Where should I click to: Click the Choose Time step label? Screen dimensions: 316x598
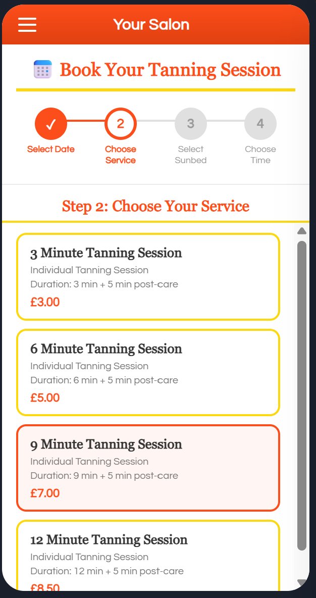(260, 155)
